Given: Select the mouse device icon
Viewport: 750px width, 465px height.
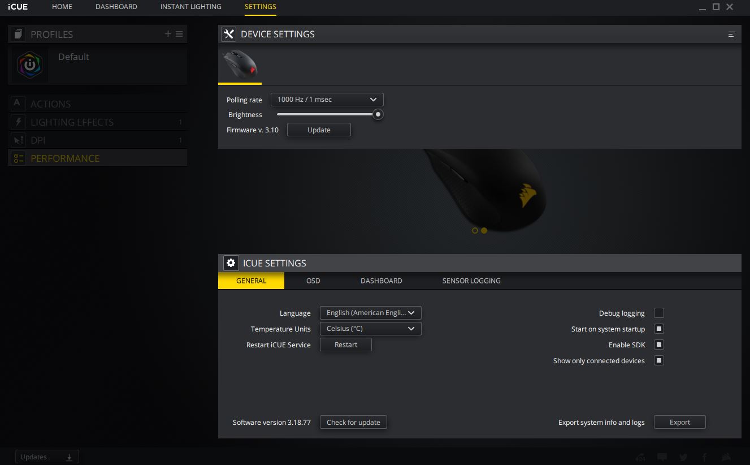Looking at the screenshot, I should pyautogui.click(x=240, y=64).
